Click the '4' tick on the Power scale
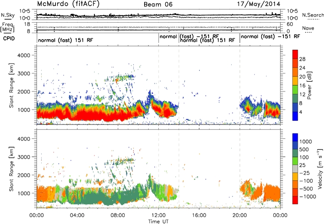The width and height of the screenshot is (324, 224). [301, 112]
